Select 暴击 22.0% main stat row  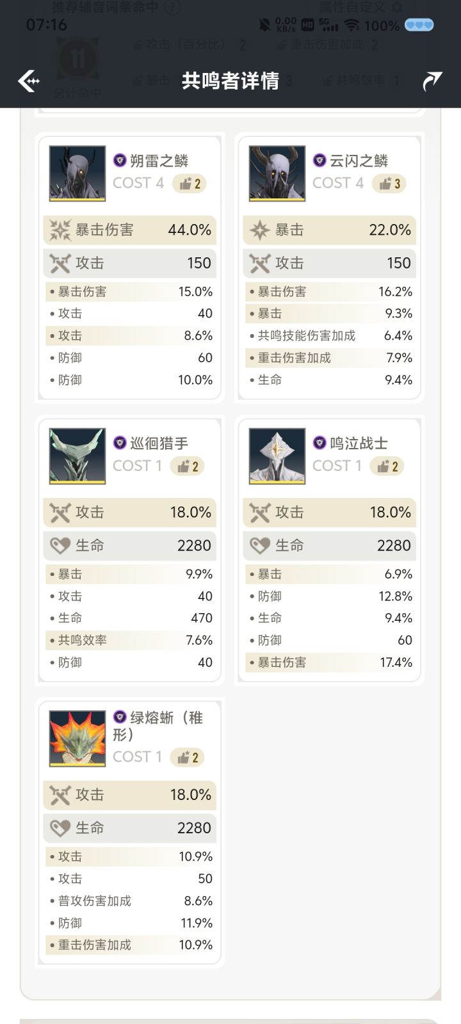[x=330, y=230]
